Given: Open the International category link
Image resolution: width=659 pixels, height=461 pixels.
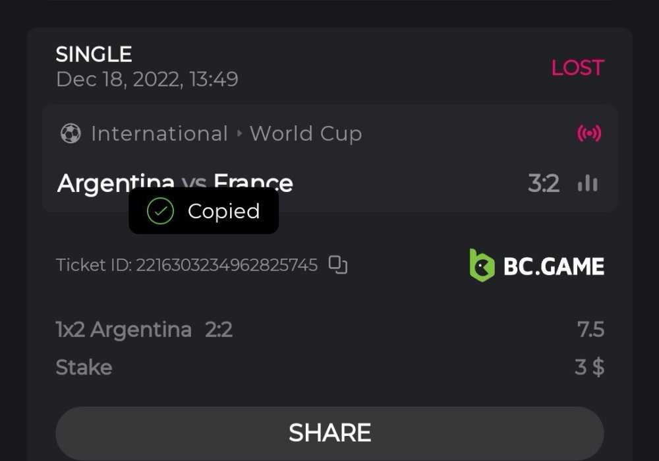Looking at the screenshot, I should (159, 134).
